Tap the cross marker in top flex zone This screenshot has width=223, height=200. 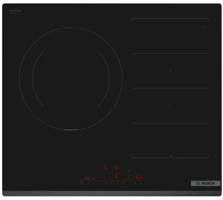pyautogui.click(x=170, y=36)
